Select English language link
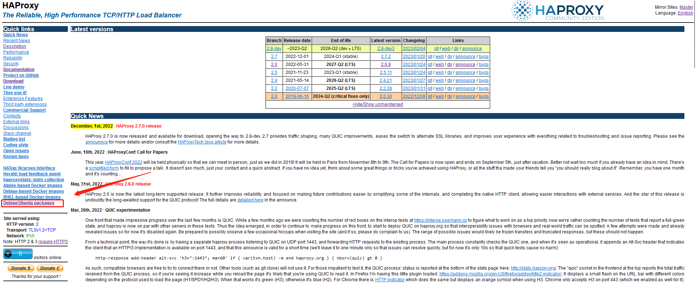696x283 pixels. click(x=685, y=13)
